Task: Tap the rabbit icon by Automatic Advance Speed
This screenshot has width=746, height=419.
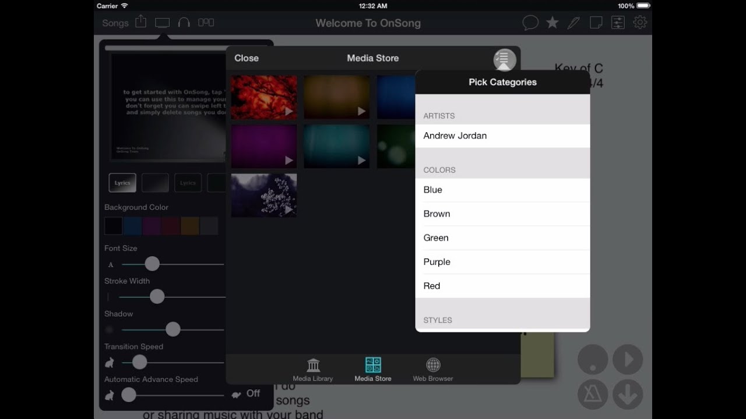Action: tap(110, 395)
